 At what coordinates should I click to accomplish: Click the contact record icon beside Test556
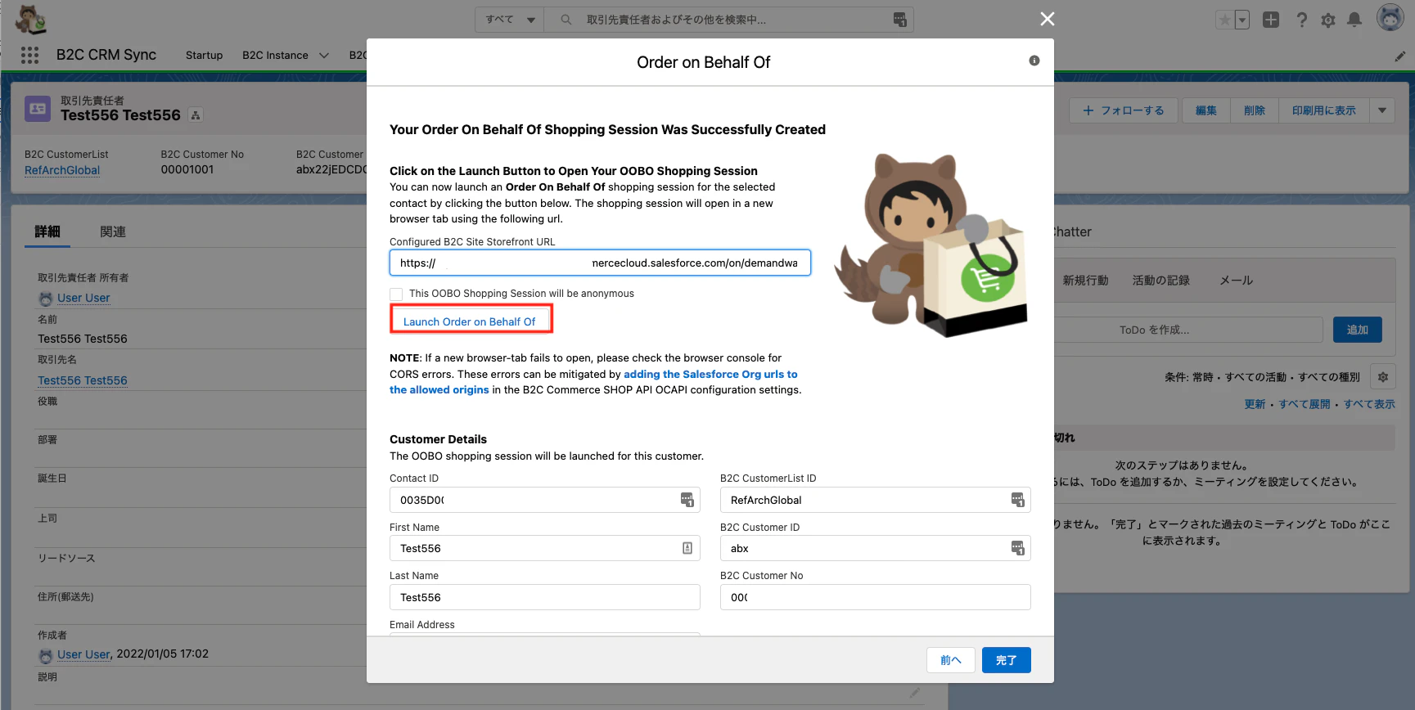[38, 109]
